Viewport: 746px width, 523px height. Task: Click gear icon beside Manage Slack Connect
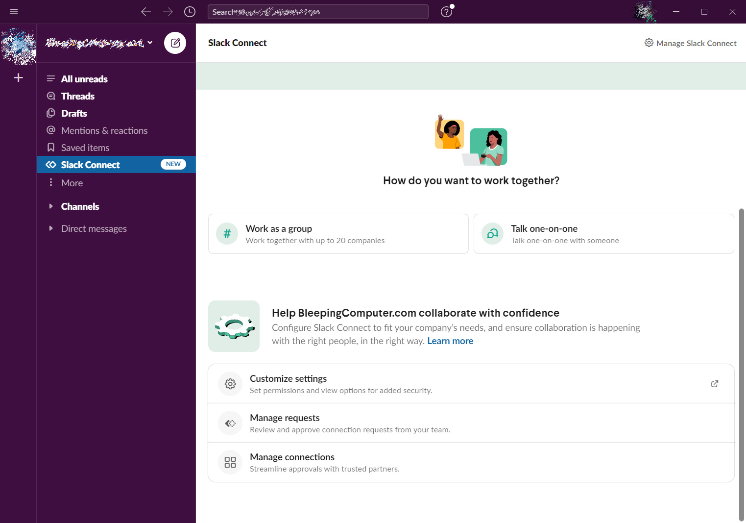pos(649,43)
